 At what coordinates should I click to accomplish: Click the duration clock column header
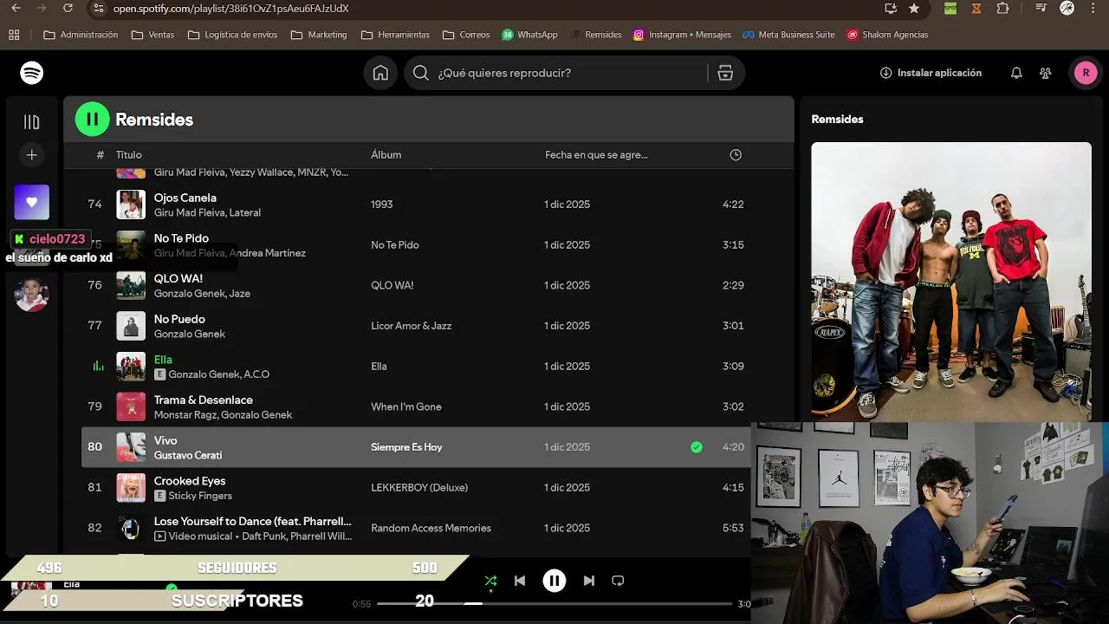pyautogui.click(x=736, y=155)
